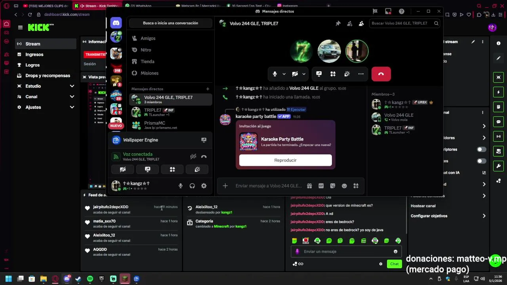
Task: Toggle camera in the voice panel button row
Action: (123, 169)
